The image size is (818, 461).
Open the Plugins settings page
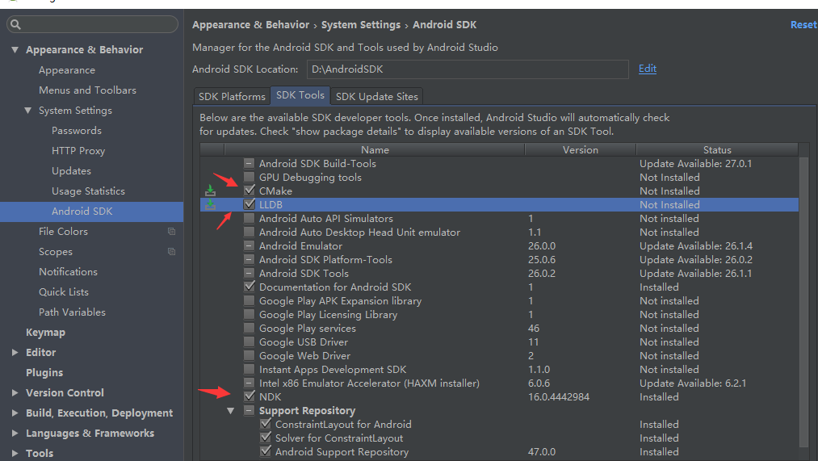click(x=44, y=372)
